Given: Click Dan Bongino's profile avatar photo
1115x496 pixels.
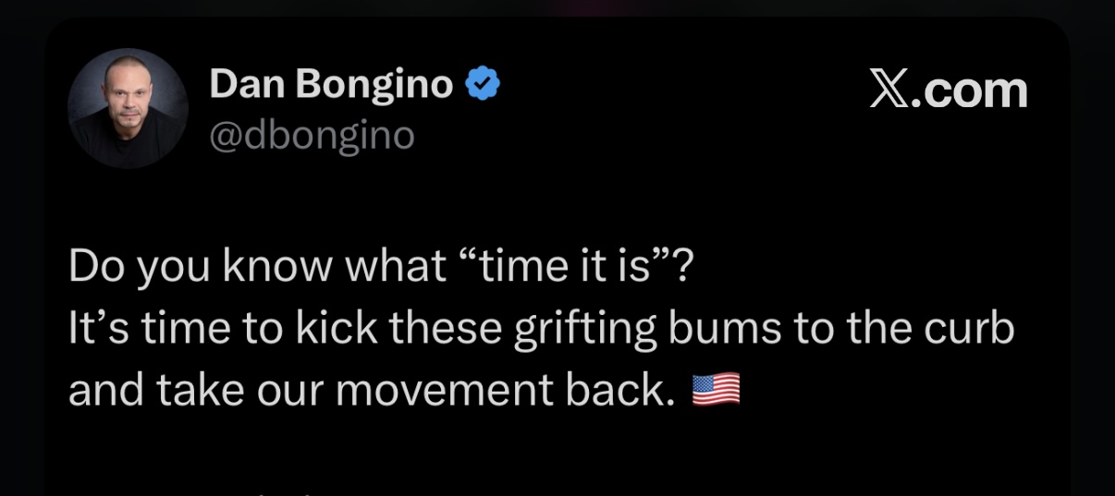Looking at the screenshot, I should (x=128, y=108).
